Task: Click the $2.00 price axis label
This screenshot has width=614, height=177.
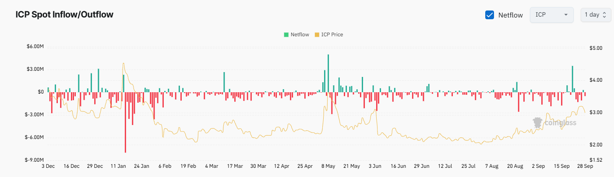Action: 596,145
